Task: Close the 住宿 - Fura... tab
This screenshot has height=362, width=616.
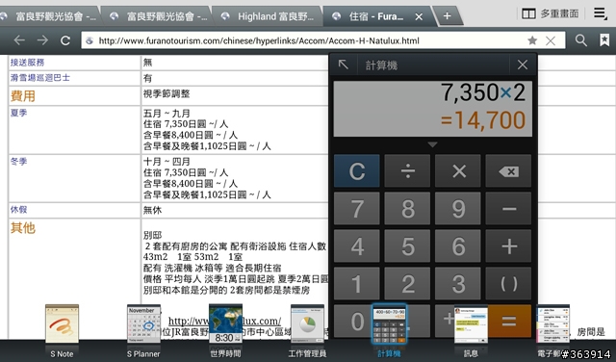Action: [419, 16]
